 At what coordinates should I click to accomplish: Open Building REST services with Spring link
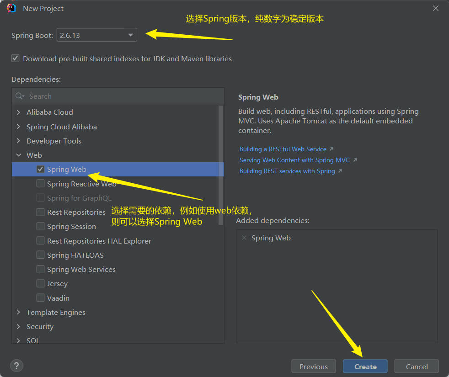pos(287,171)
